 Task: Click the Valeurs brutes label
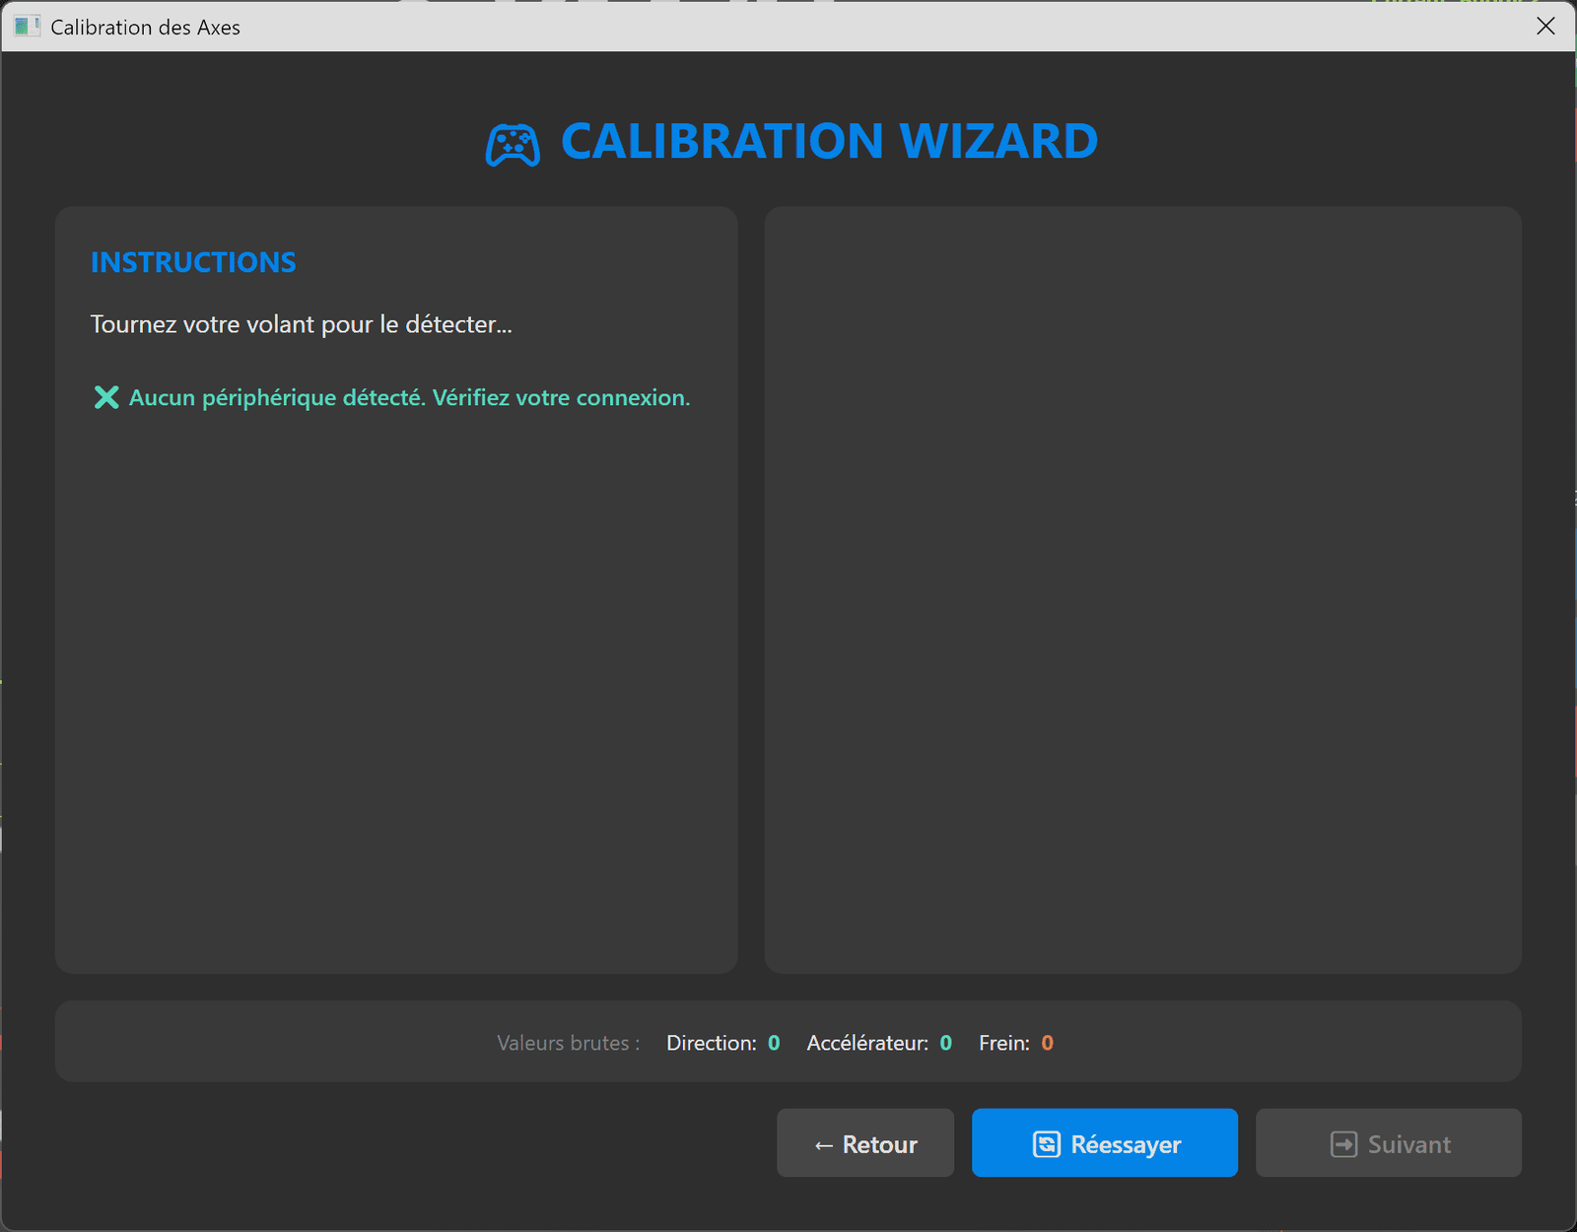[568, 1043]
